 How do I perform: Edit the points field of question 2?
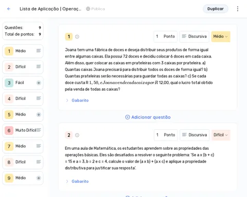(166, 135)
